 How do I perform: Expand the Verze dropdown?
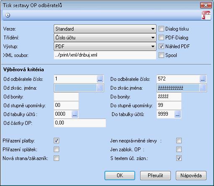tap(105, 29)
